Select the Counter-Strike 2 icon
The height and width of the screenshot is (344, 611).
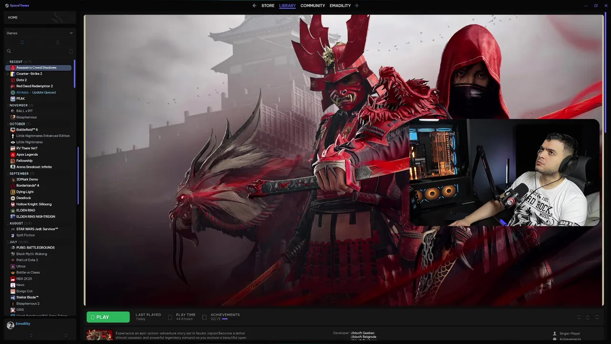pos(13,74)
